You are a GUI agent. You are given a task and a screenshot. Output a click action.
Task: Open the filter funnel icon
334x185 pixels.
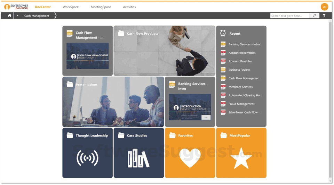[x=324, y=16]
